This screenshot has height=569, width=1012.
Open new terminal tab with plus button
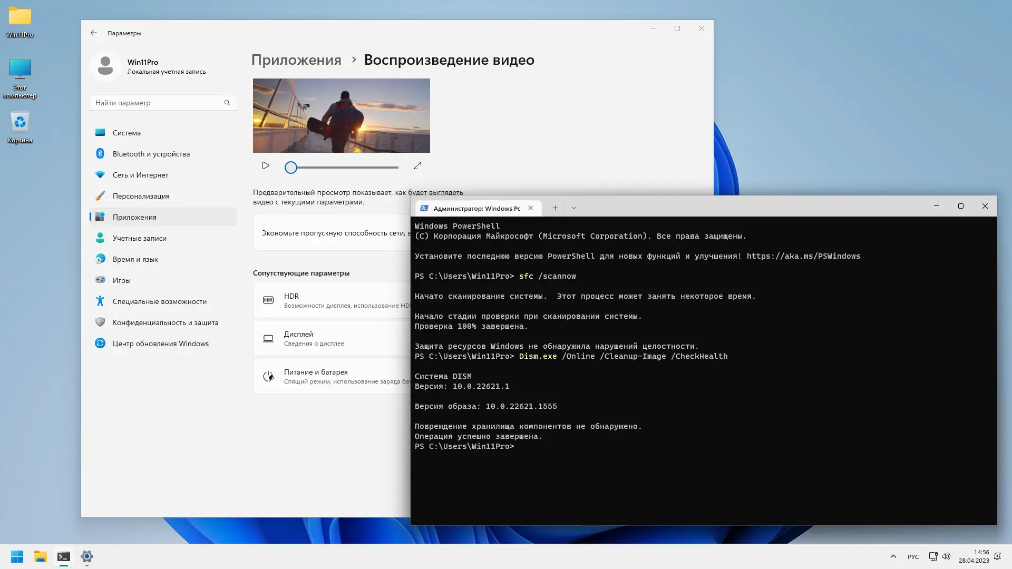pyautogui.click(x=555, y=208)
